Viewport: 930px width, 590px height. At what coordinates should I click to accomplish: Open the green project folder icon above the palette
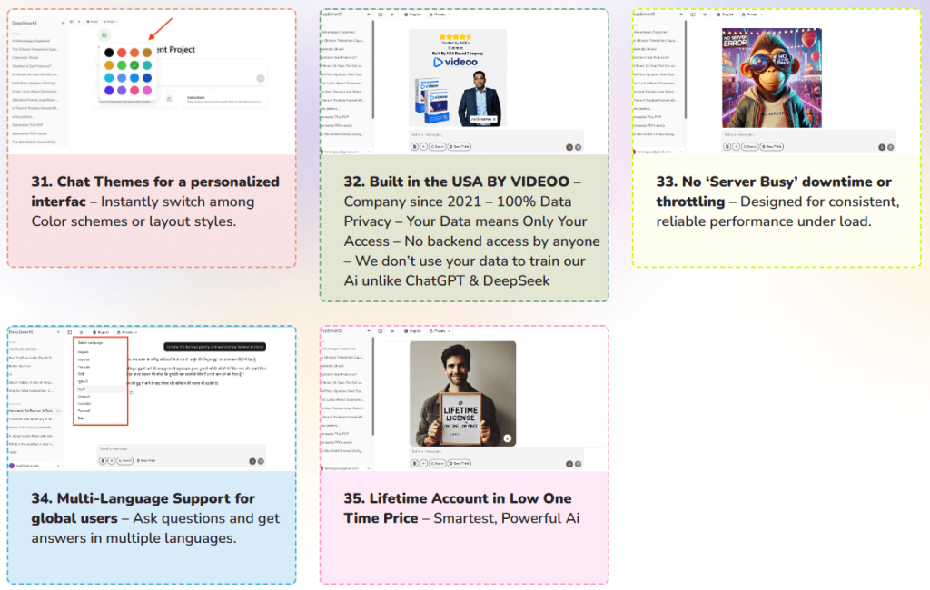coord(104,34)
